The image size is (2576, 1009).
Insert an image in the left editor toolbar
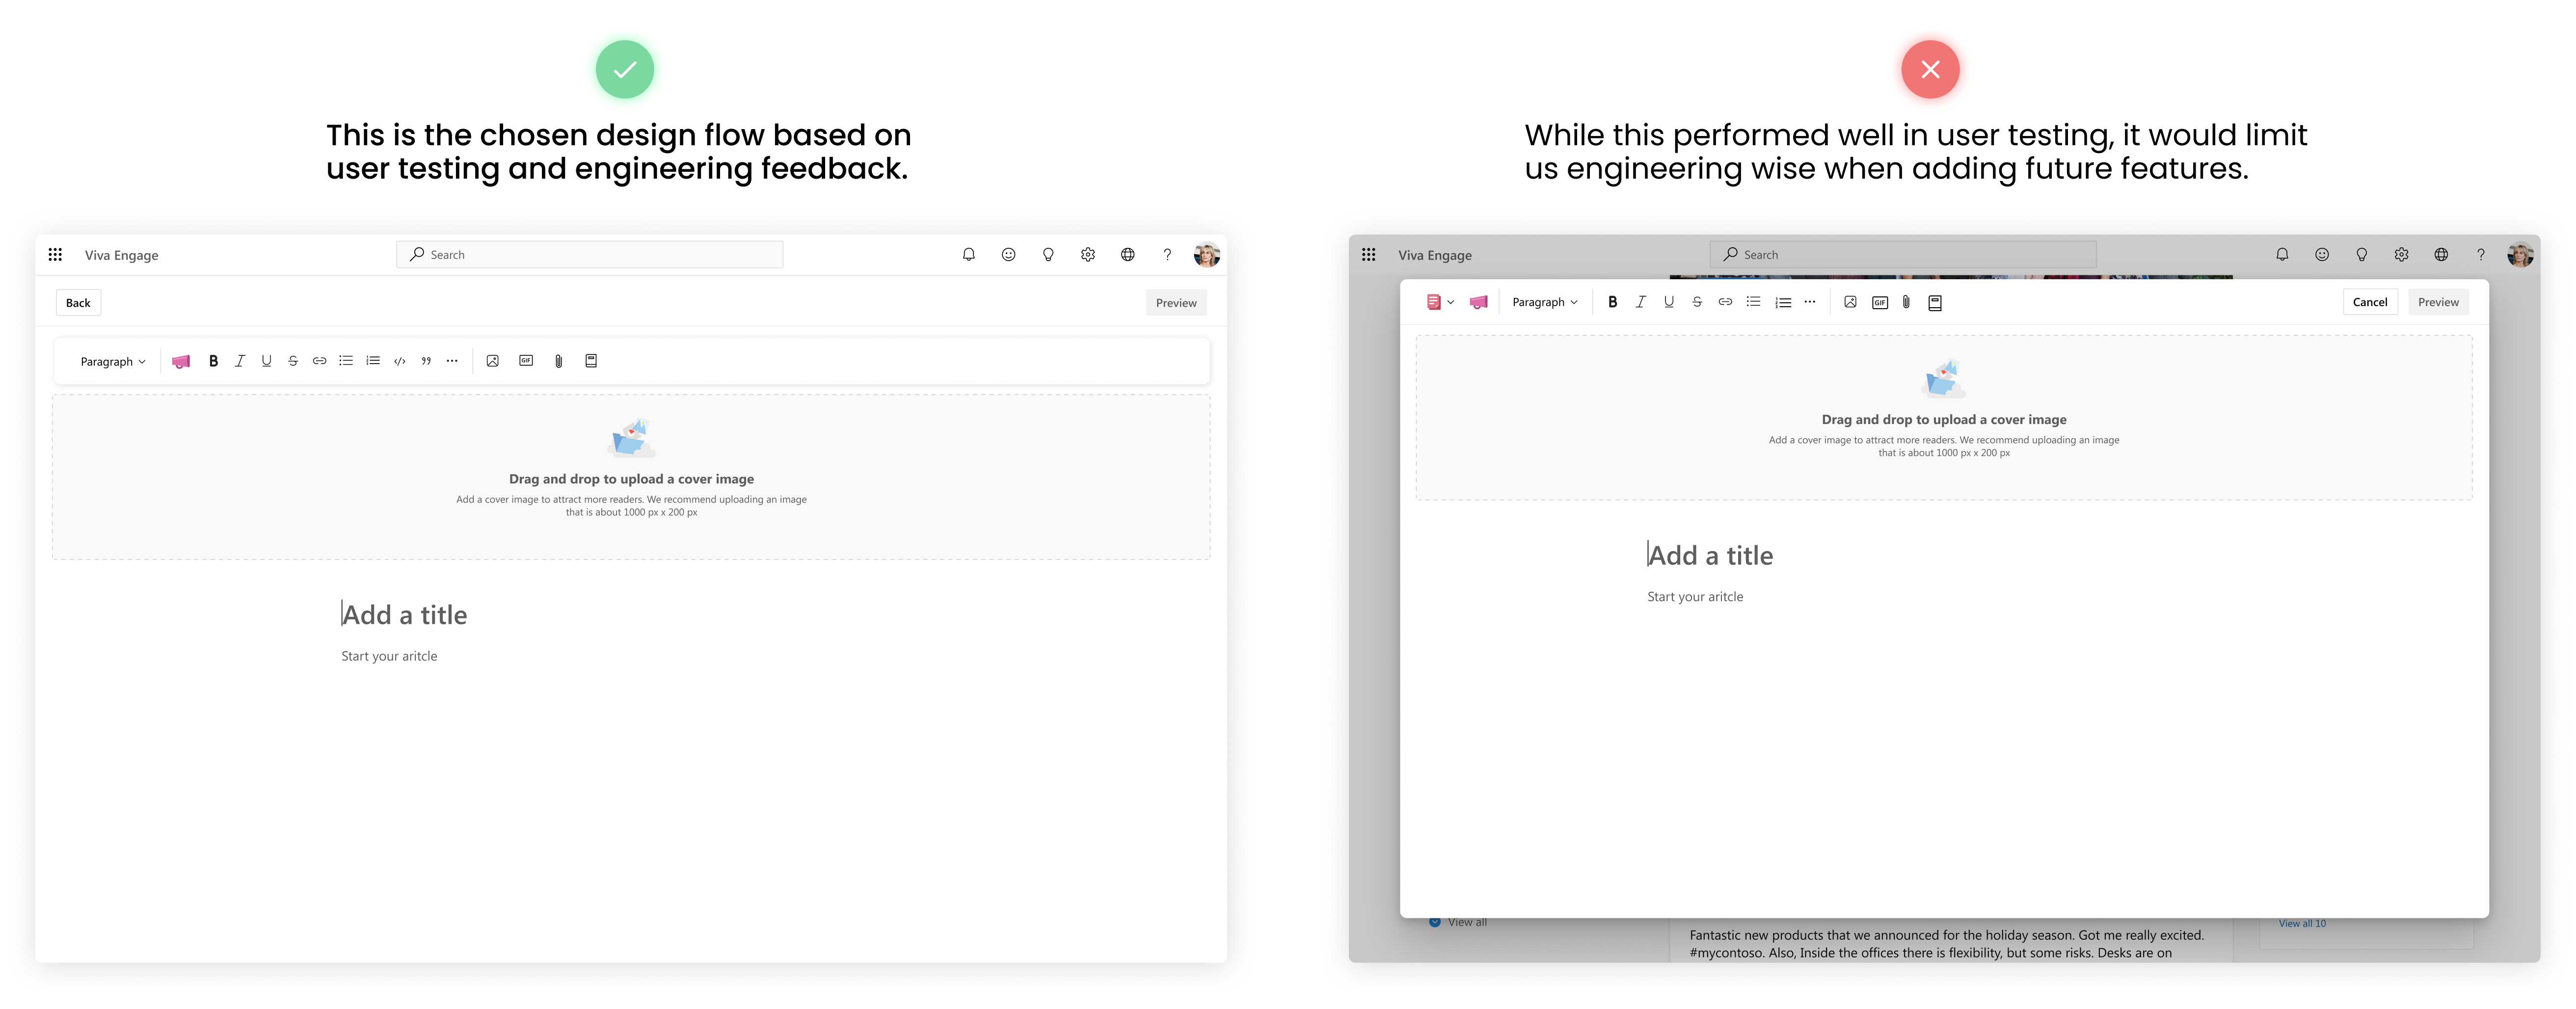(492, 361)
